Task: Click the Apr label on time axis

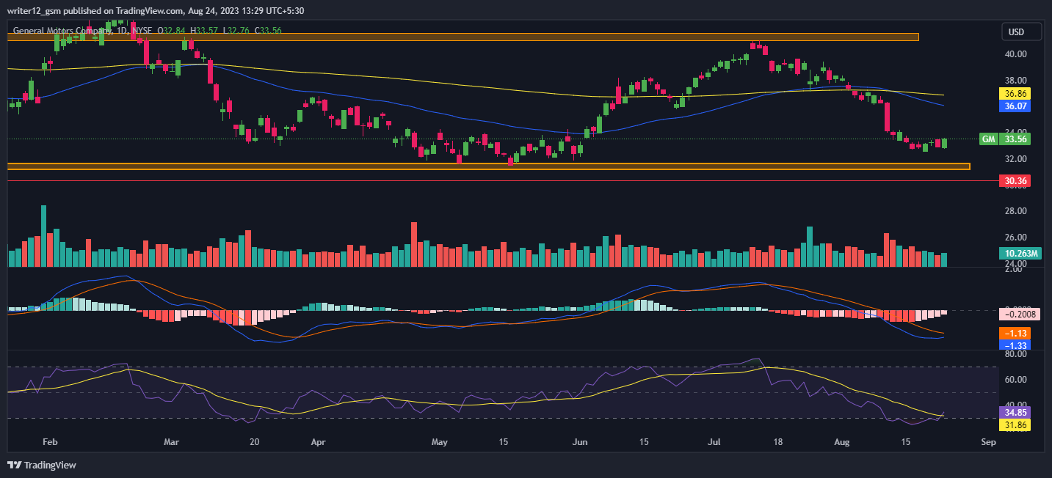Action: coord(318,443)
